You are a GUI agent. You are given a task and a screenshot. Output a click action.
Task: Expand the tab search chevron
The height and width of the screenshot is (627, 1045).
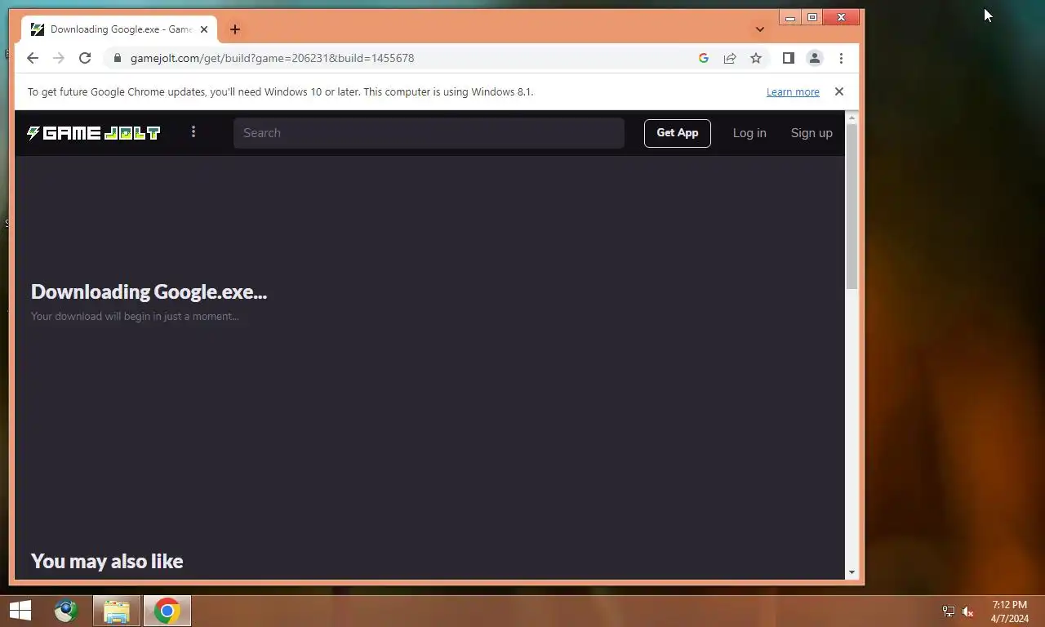pos(760,29)
